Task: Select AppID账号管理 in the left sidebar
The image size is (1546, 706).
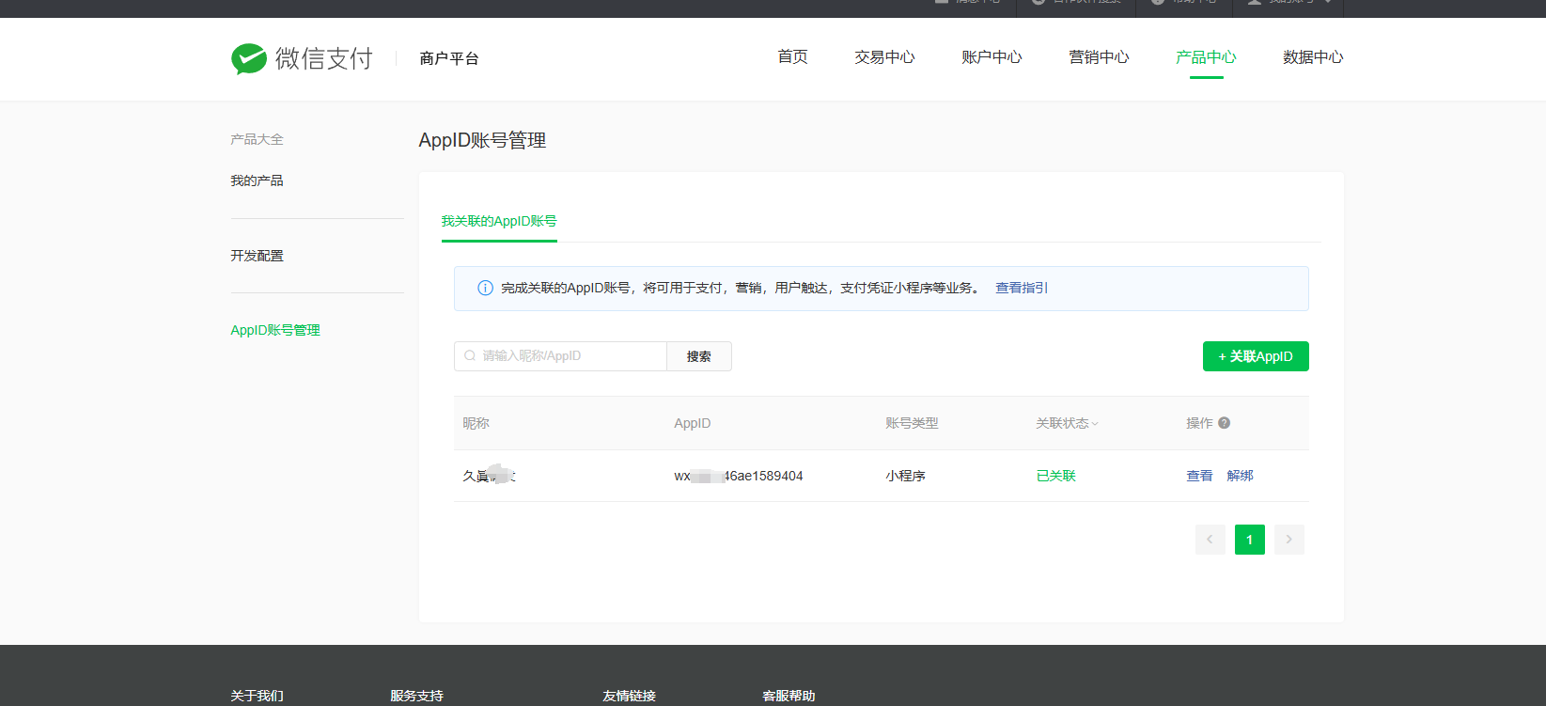Action: 275,330
